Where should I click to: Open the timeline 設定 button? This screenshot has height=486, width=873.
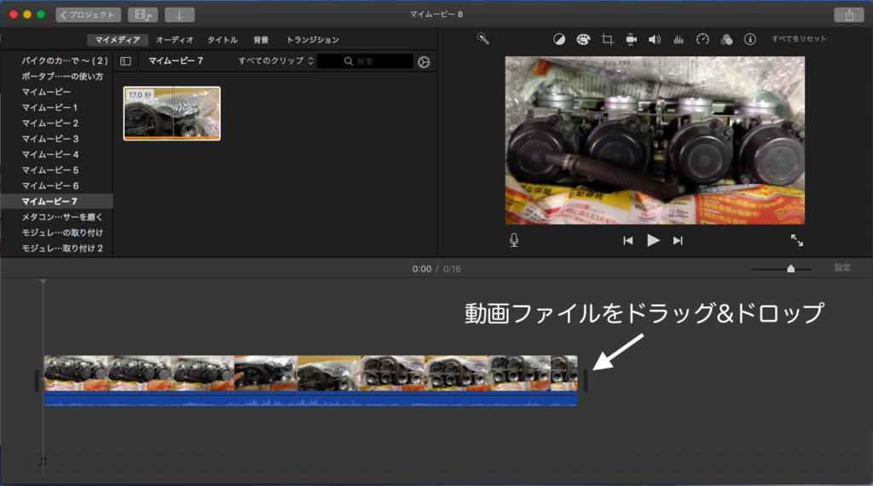coord(842,268)
